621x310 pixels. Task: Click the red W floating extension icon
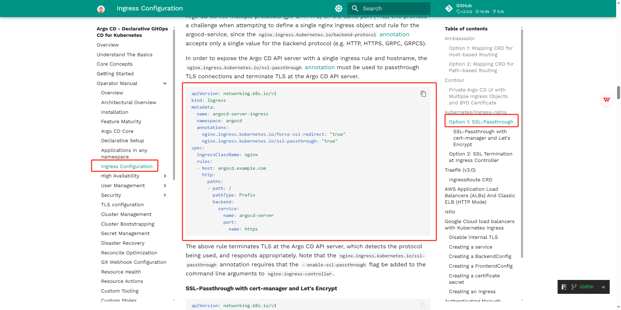[x=607, y=100]
